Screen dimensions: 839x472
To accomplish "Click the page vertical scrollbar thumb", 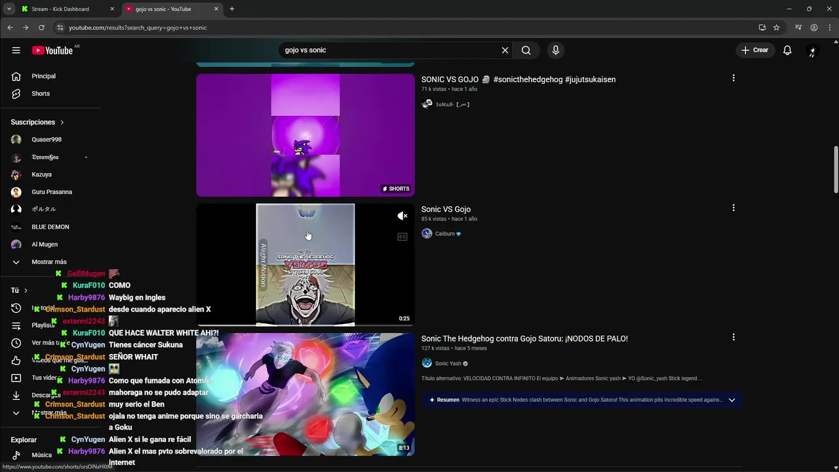I will 836,170.
